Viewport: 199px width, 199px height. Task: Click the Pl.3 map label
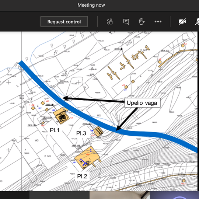point(81,133)
